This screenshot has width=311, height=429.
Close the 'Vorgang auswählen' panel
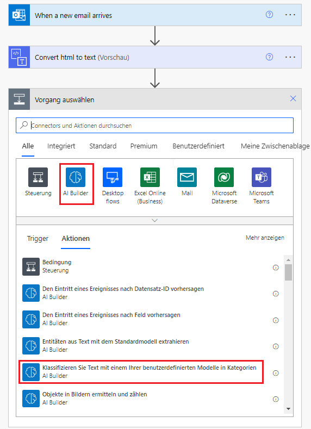pos(293,98)
